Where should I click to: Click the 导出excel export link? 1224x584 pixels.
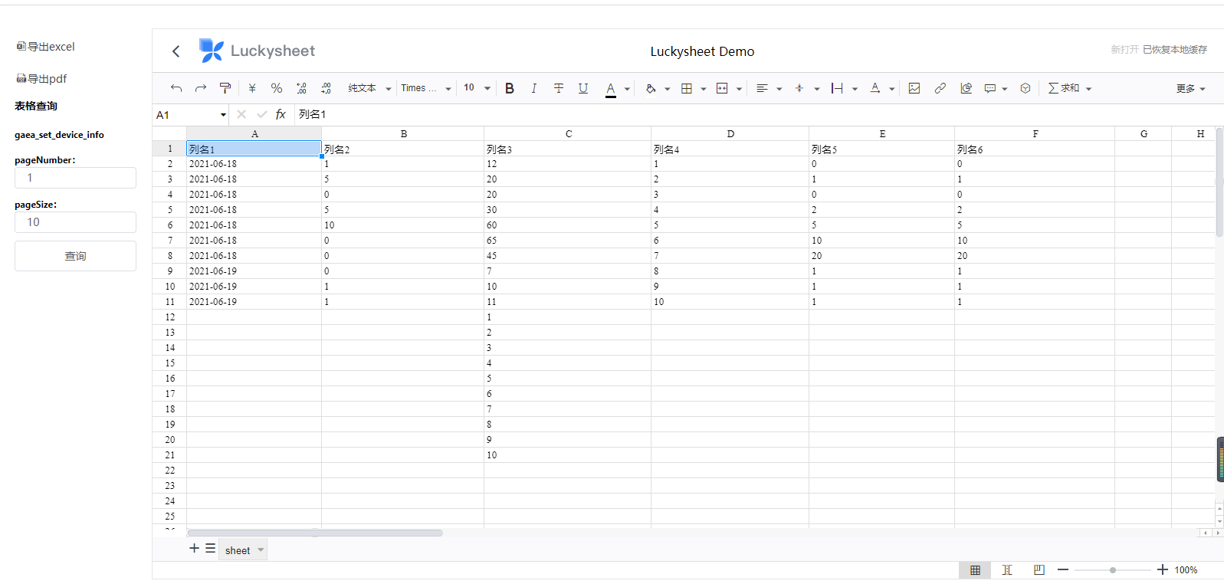pos(46,47)
